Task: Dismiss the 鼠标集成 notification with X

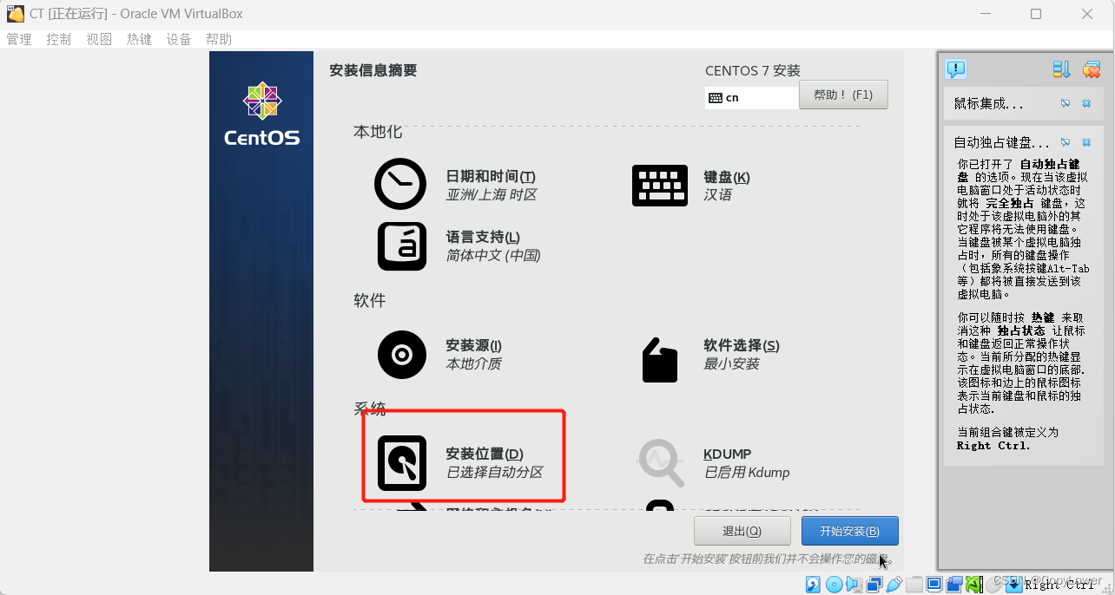Action: [1086, 103]
